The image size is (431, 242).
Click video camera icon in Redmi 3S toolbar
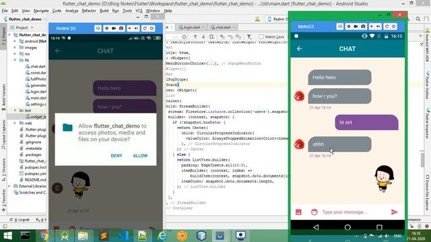click(x=114, y=28)
